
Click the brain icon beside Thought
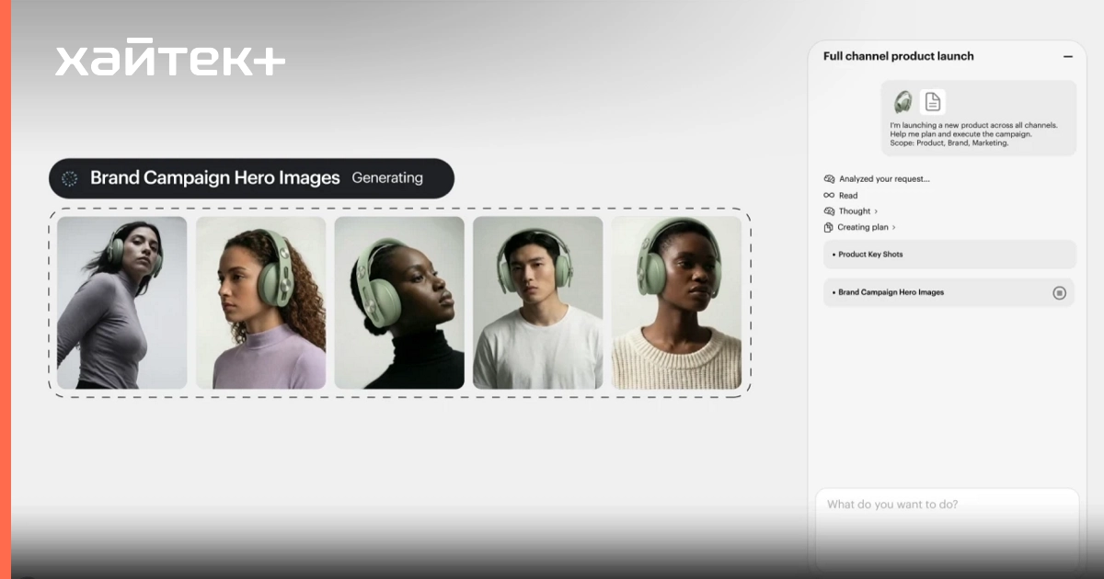[829, 211]
